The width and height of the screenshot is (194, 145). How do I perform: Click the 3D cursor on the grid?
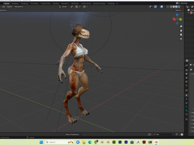tap(77, 118)
